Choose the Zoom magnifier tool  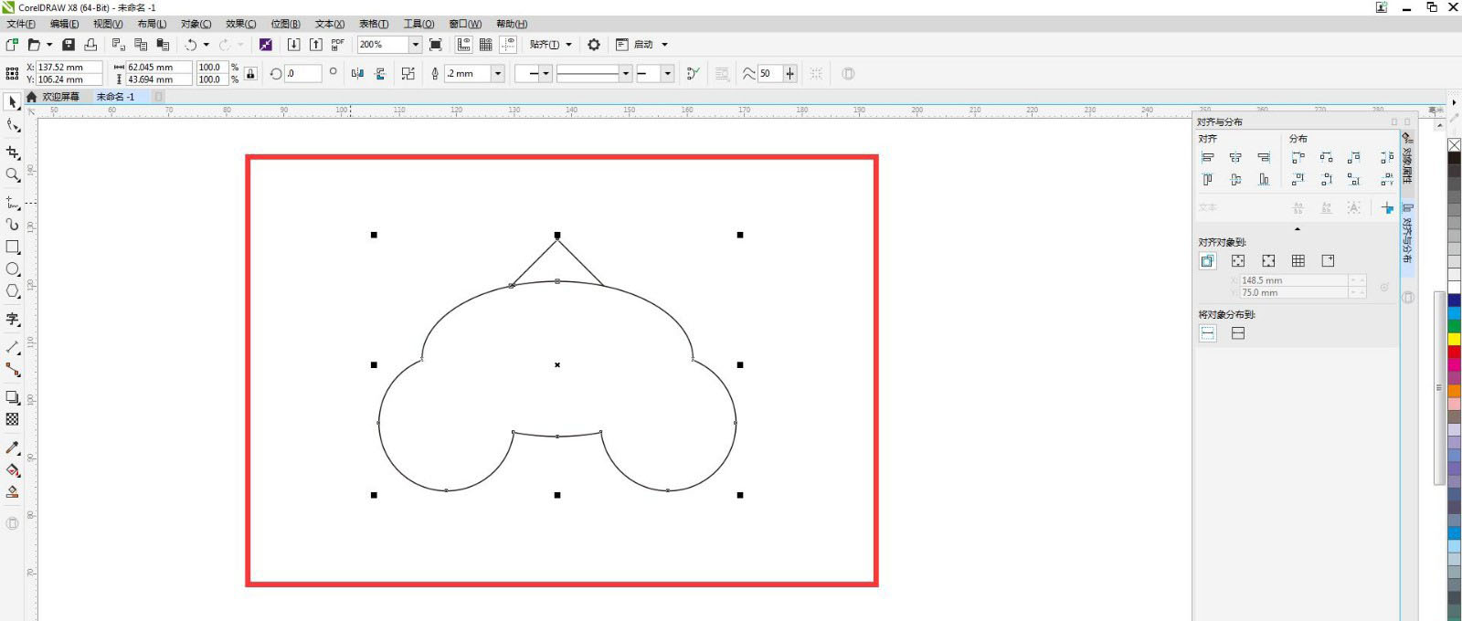(x=13, y=175)
